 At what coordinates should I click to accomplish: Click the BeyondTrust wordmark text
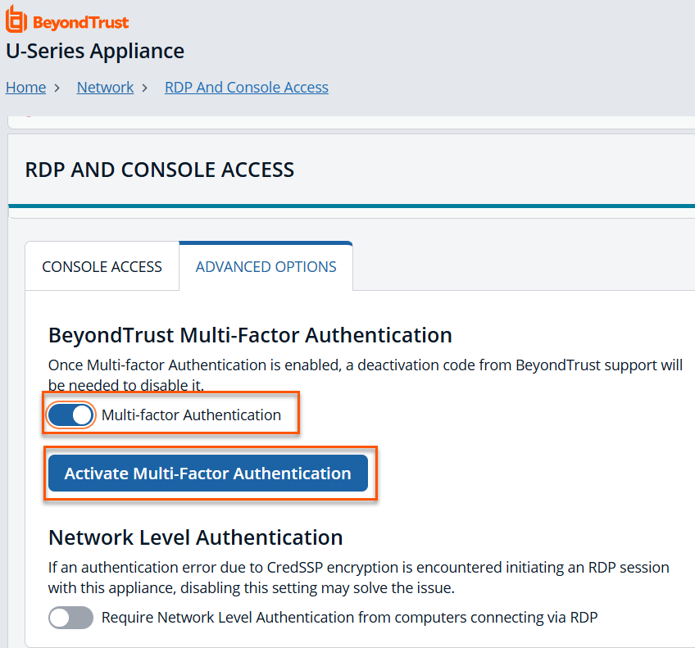coord(80,22)
